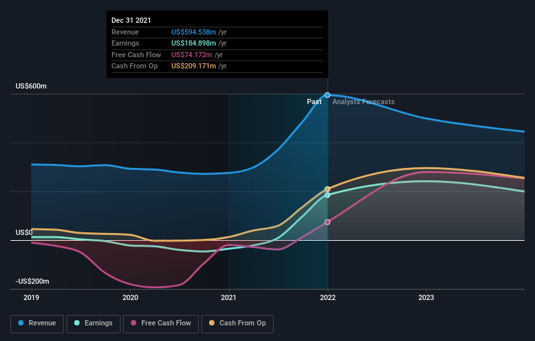Click the Analysts Forecasts label
The width and height of the screenshot is (535, 341).
click(x=364, y=102)
